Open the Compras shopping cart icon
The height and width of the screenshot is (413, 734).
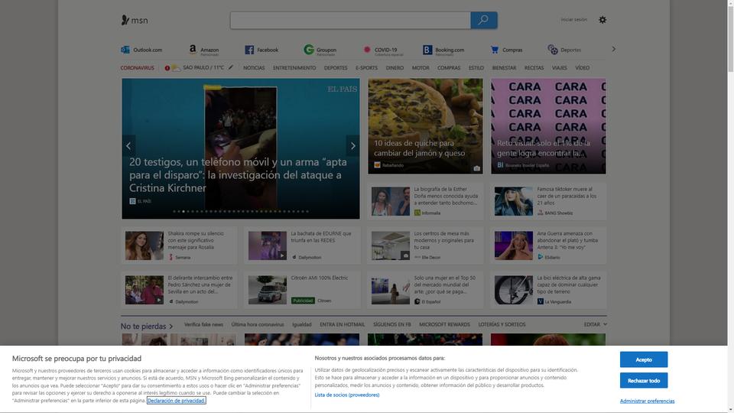click(495, 50)
